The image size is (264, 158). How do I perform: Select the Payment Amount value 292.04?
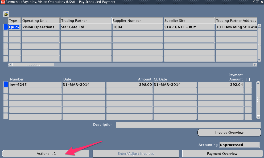pos(220,84)
